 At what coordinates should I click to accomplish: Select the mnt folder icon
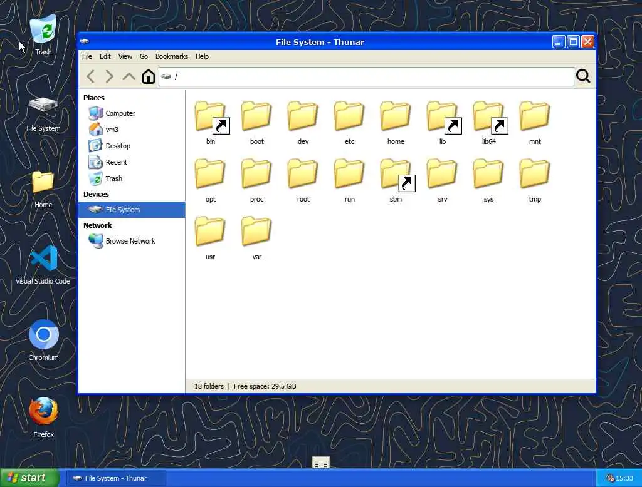[535, 116]
